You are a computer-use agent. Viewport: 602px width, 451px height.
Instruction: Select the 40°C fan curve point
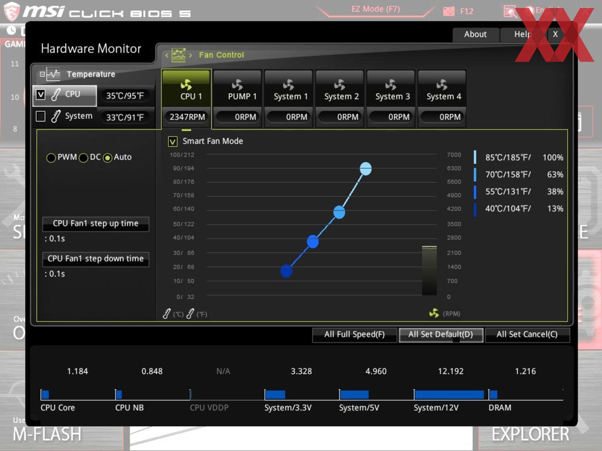point(286,271)
